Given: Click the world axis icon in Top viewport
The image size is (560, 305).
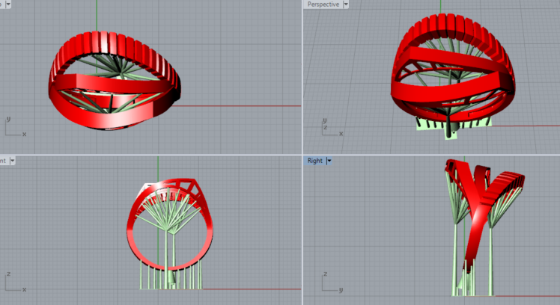Looking at the screenshot, I should (x=13, y=127).
